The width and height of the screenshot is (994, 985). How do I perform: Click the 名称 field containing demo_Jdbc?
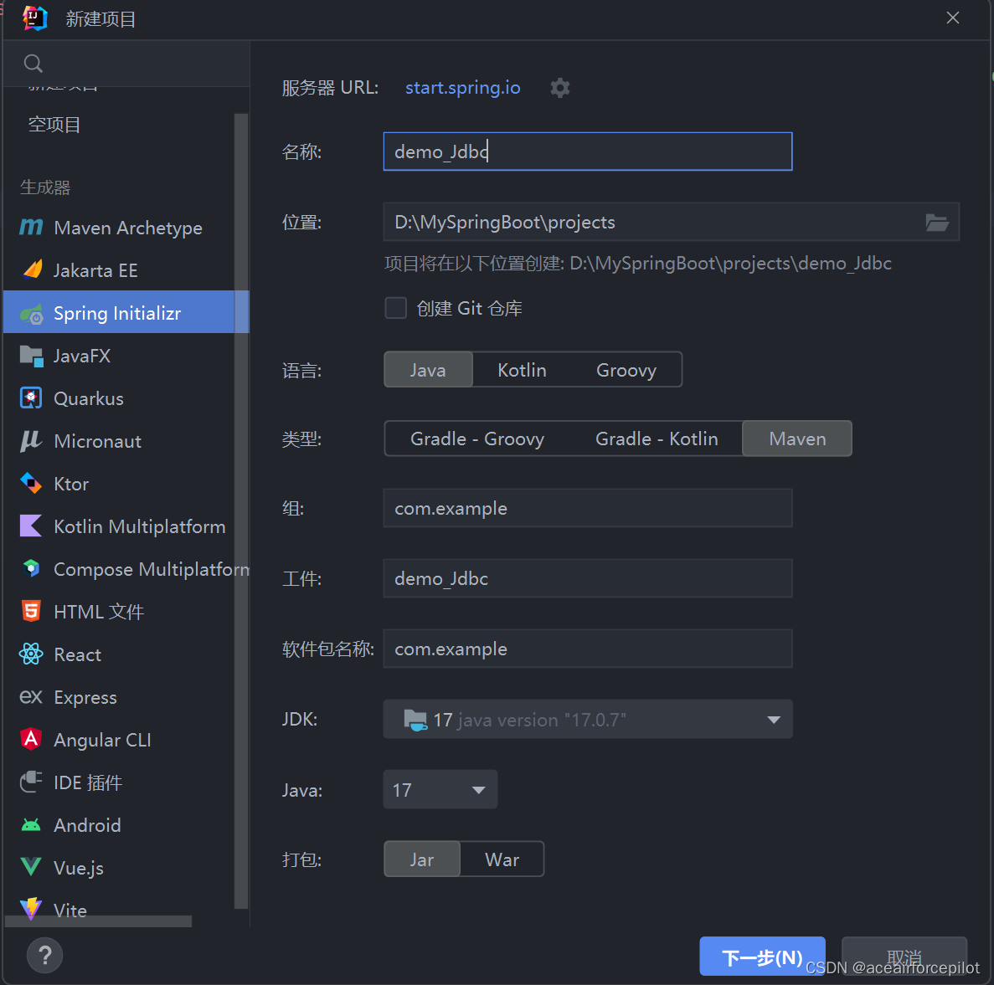[x=588, y=152]
